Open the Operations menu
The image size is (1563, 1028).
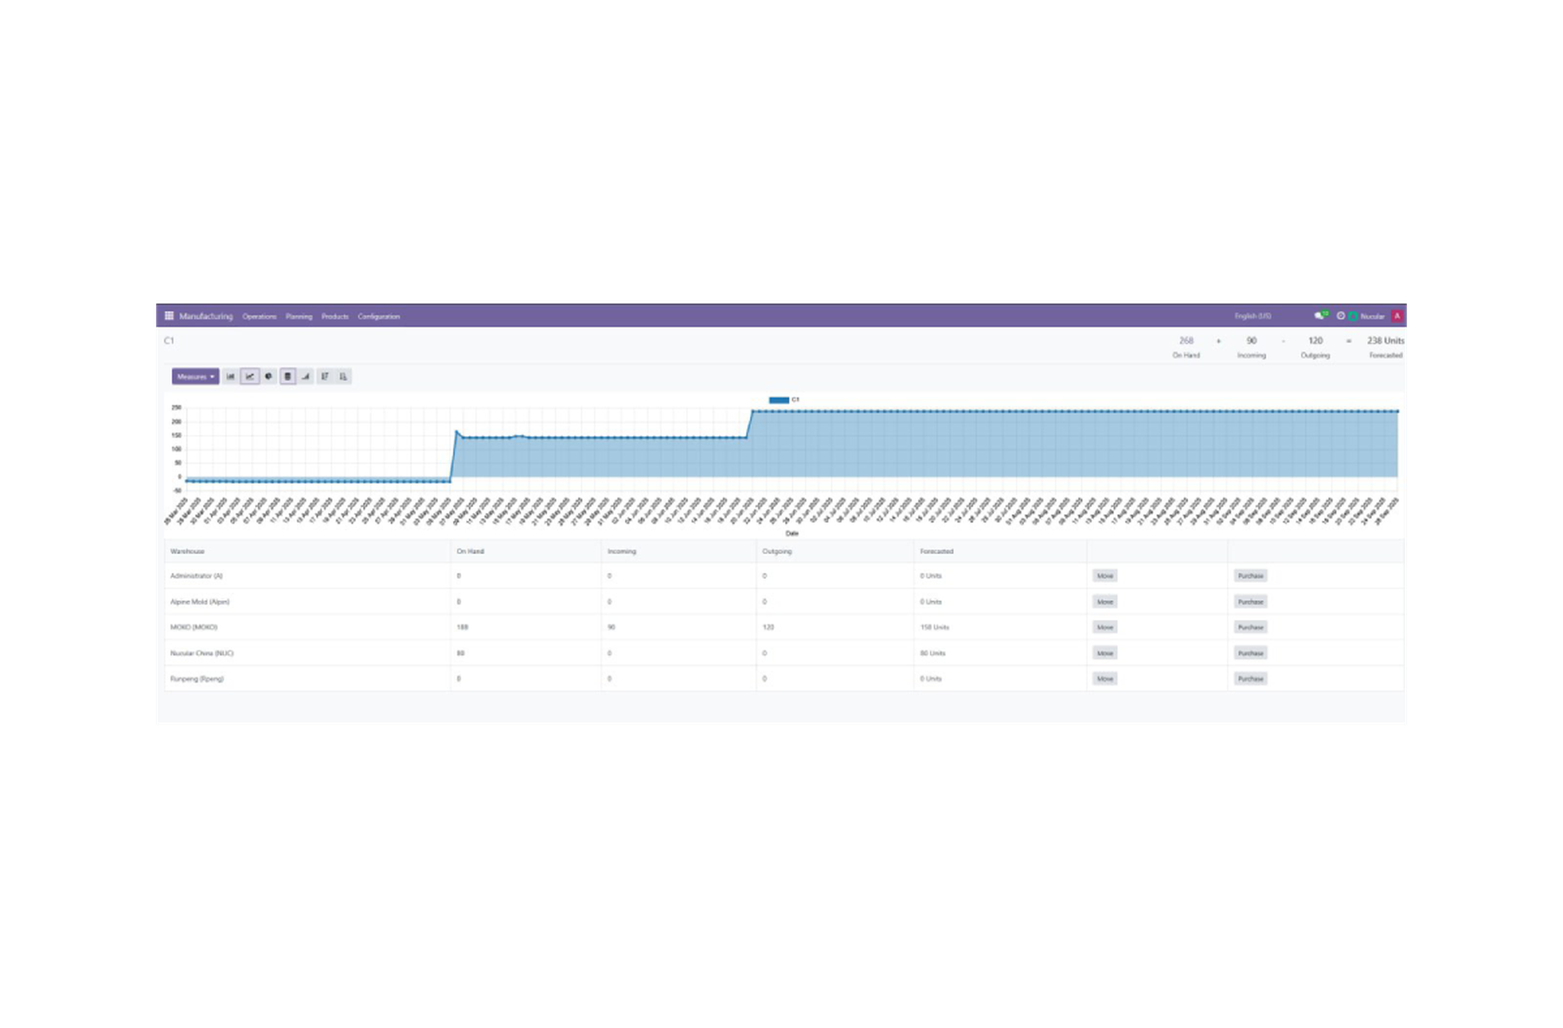click(x=260, y=317)
